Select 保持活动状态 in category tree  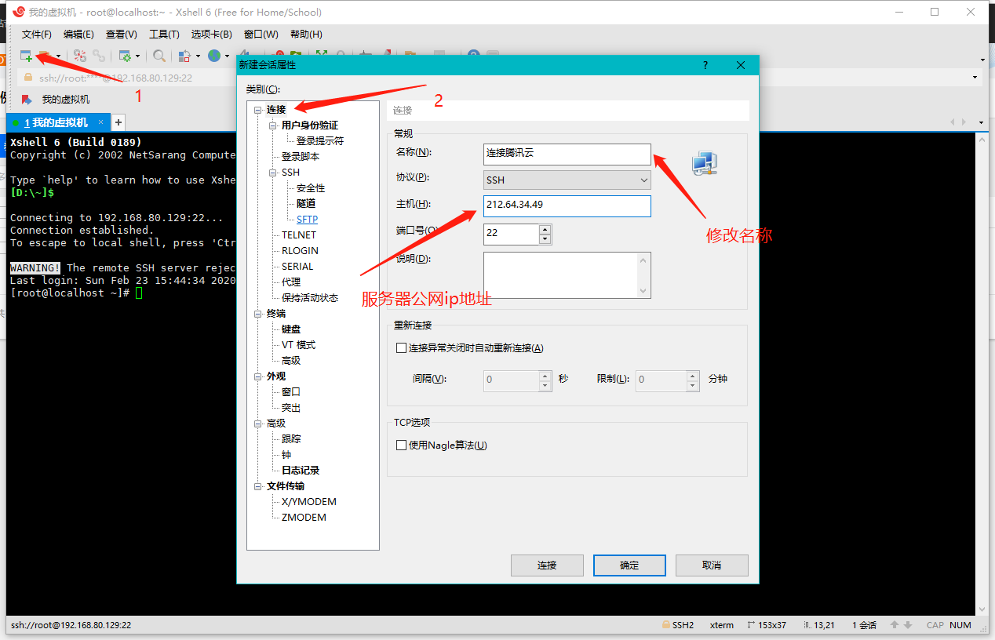click(x=310, y=298)
